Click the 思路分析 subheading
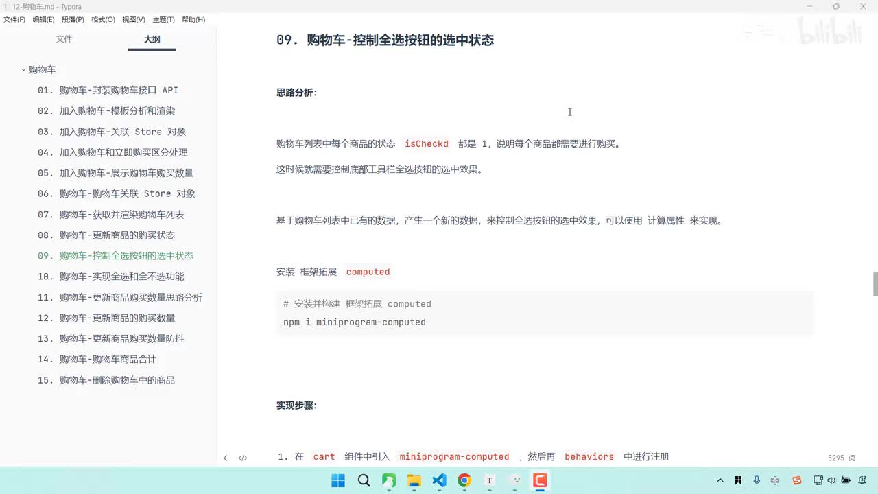Viewport: 878px width, 494px height. pos(296,92)
